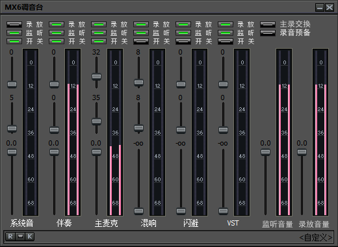This screenshot has height=247, width=338.
Task: Toggle 监听 for the 系统音 channel
Action: [14, 33]
